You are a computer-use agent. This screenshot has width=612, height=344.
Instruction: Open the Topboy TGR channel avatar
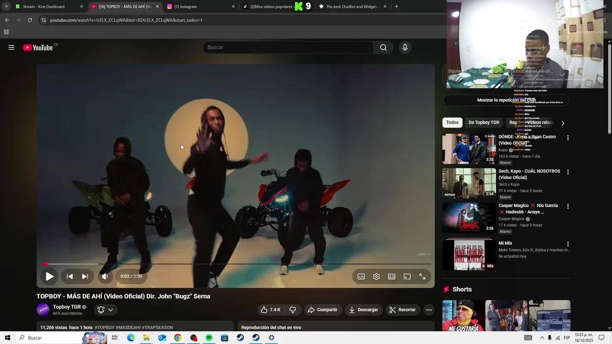pyautogui.click(x=43, y=310)
